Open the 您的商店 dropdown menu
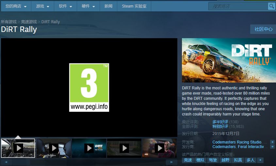This screenshot has height=166, width=276. (x=16, y=6)
